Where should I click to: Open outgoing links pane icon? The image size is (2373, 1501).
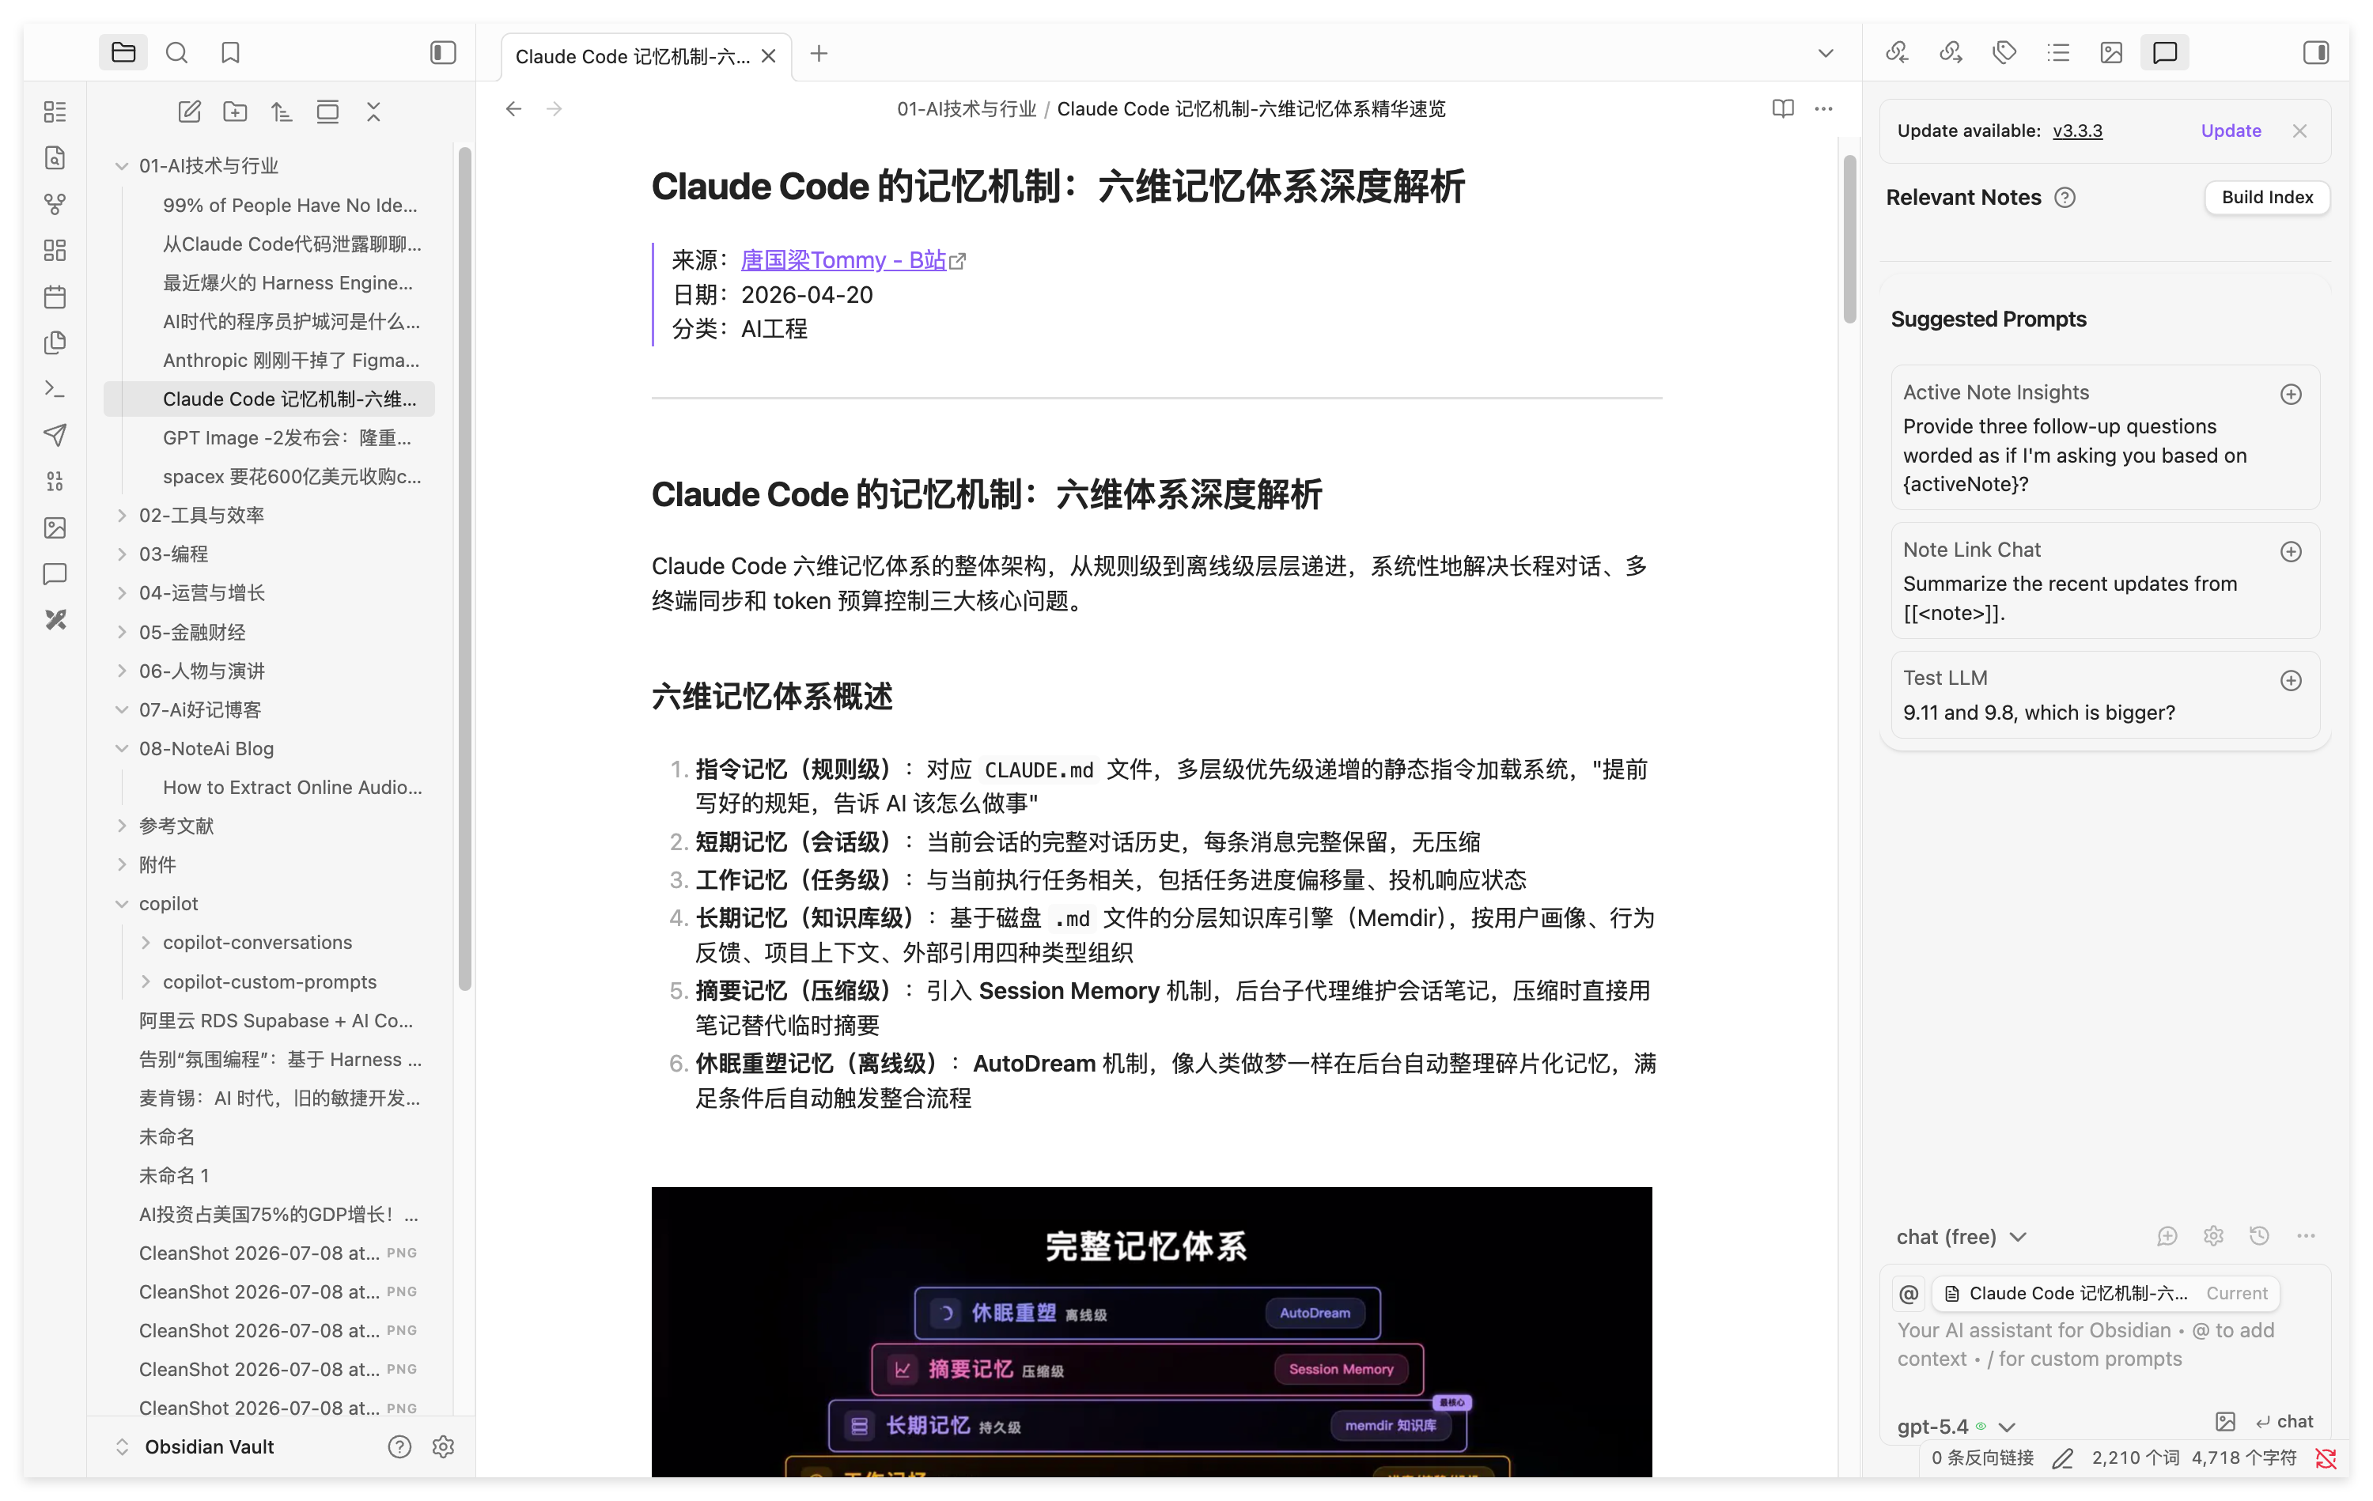click(x=1951, y=52)
